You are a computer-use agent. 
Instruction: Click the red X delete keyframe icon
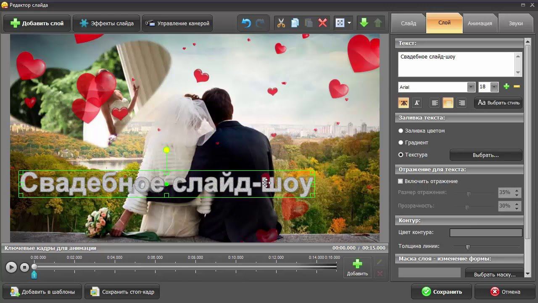380,274
